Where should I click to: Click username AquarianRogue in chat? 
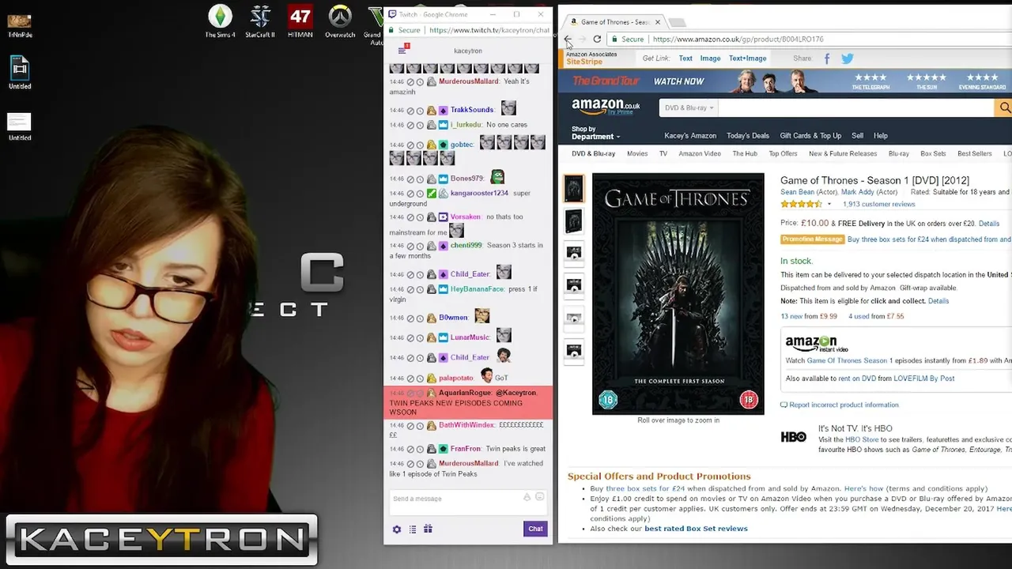click(x=464, y=393)
